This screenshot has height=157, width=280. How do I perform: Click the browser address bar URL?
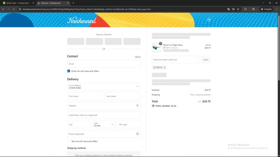point(87,9)
